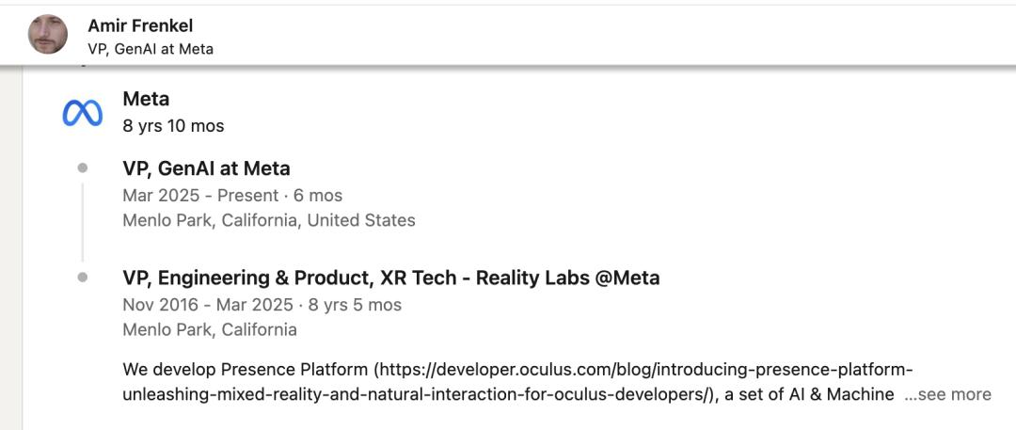Click the "Menlo Park, California" location of the older role
Viewport: 1016px width, 430px height.
(209, 329)
